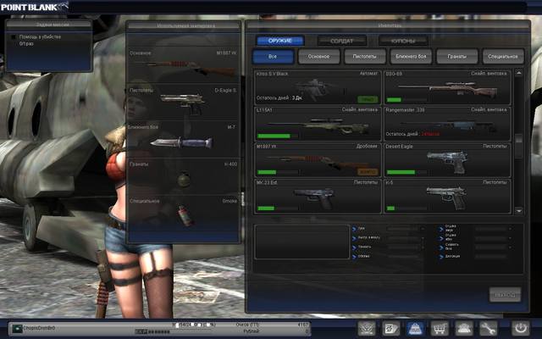Filter inventory by Пистолеты
Viewport: 542px width, 339px height.
coord(365,57)
